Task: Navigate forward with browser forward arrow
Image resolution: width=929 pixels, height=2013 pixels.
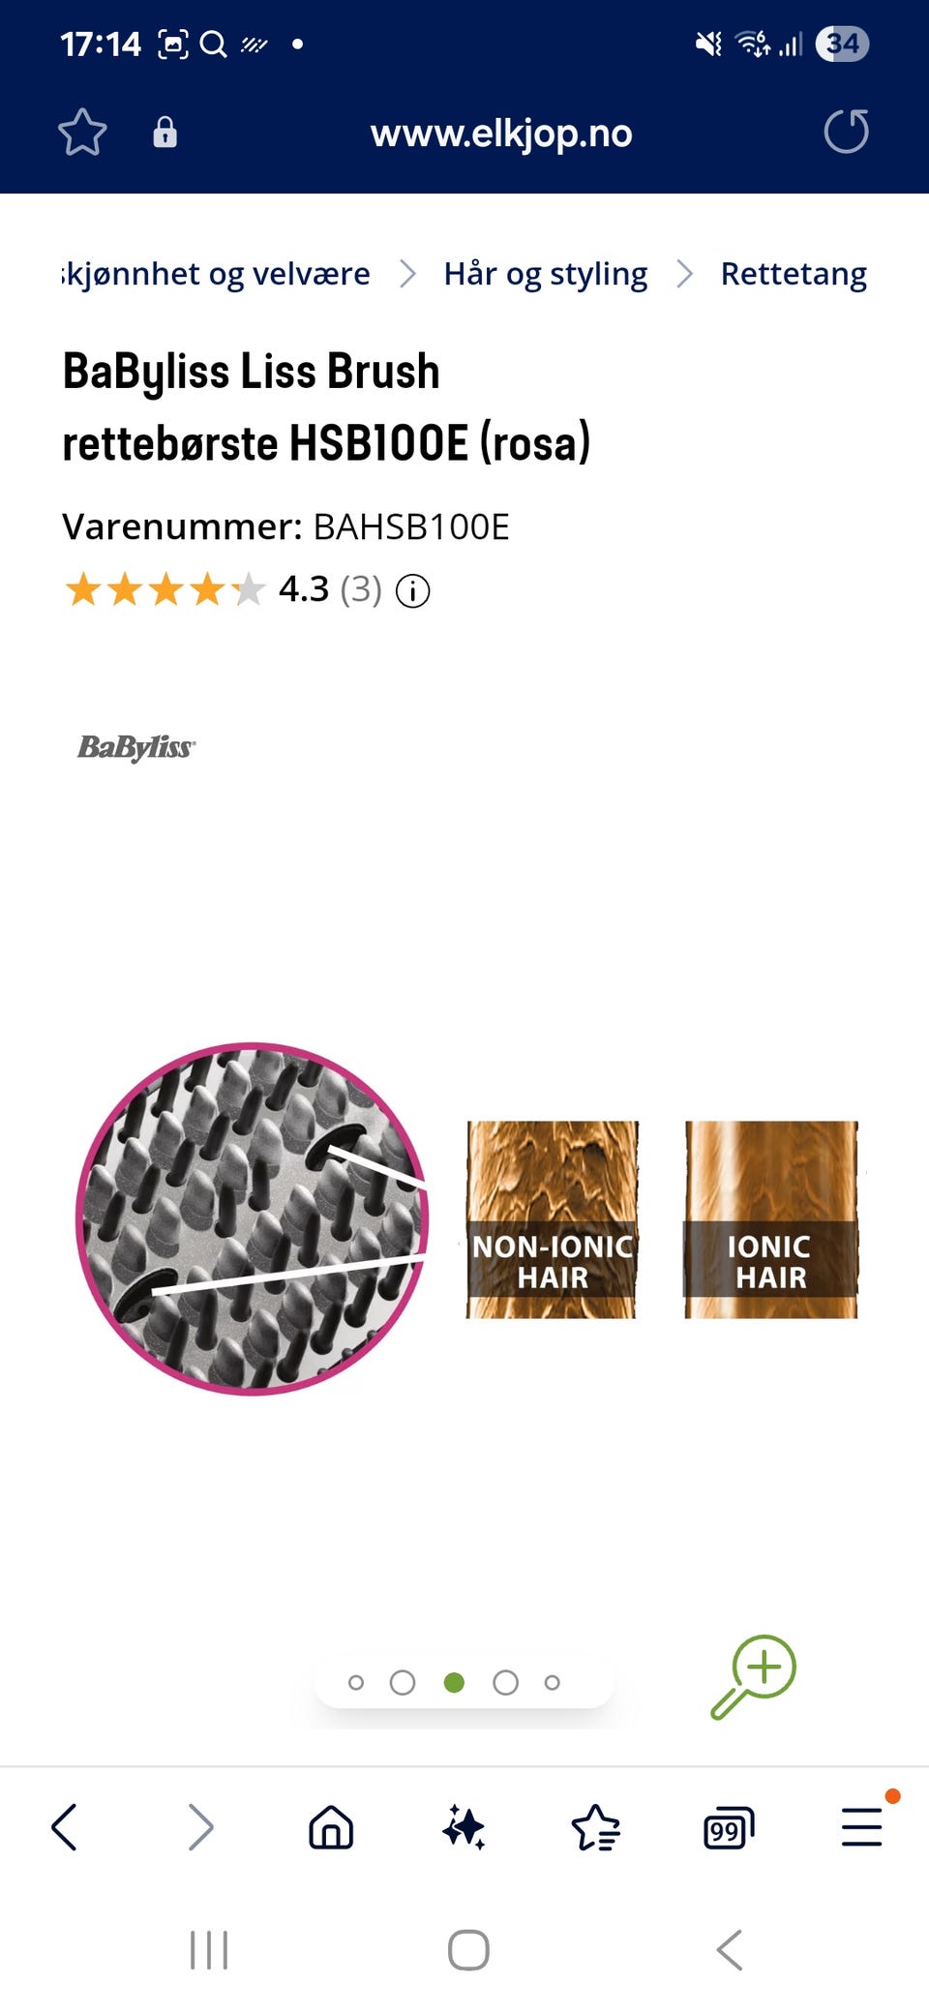Action: [200, 1827]
